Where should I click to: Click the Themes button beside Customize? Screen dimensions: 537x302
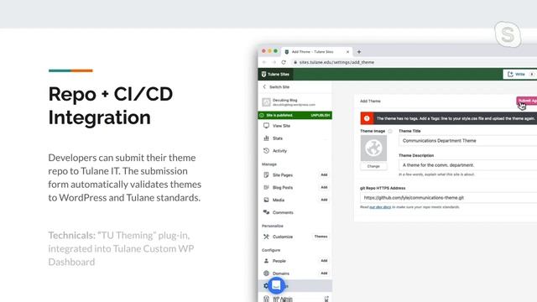(321, 237)
